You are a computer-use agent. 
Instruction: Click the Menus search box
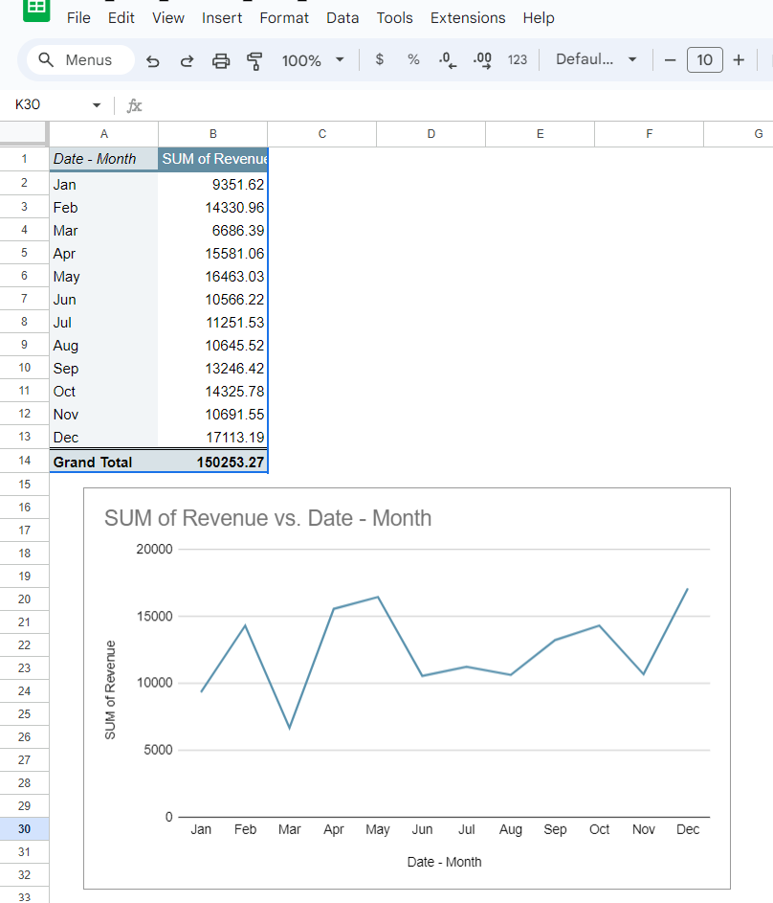click(80, 60)
